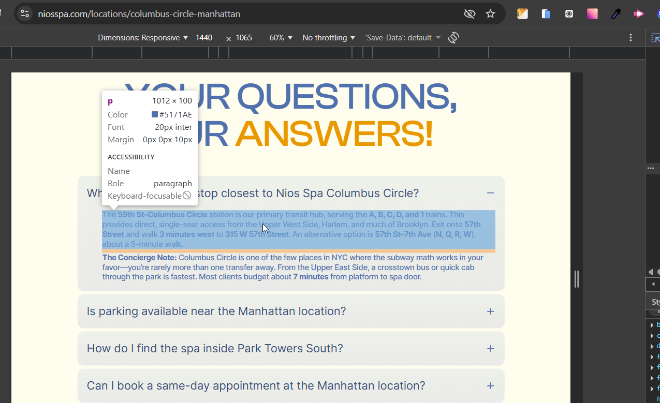Viewport: 660px width, 403px height.
Task: Open the blue overlapping pages extension icon
Action: tap(546, 14)
